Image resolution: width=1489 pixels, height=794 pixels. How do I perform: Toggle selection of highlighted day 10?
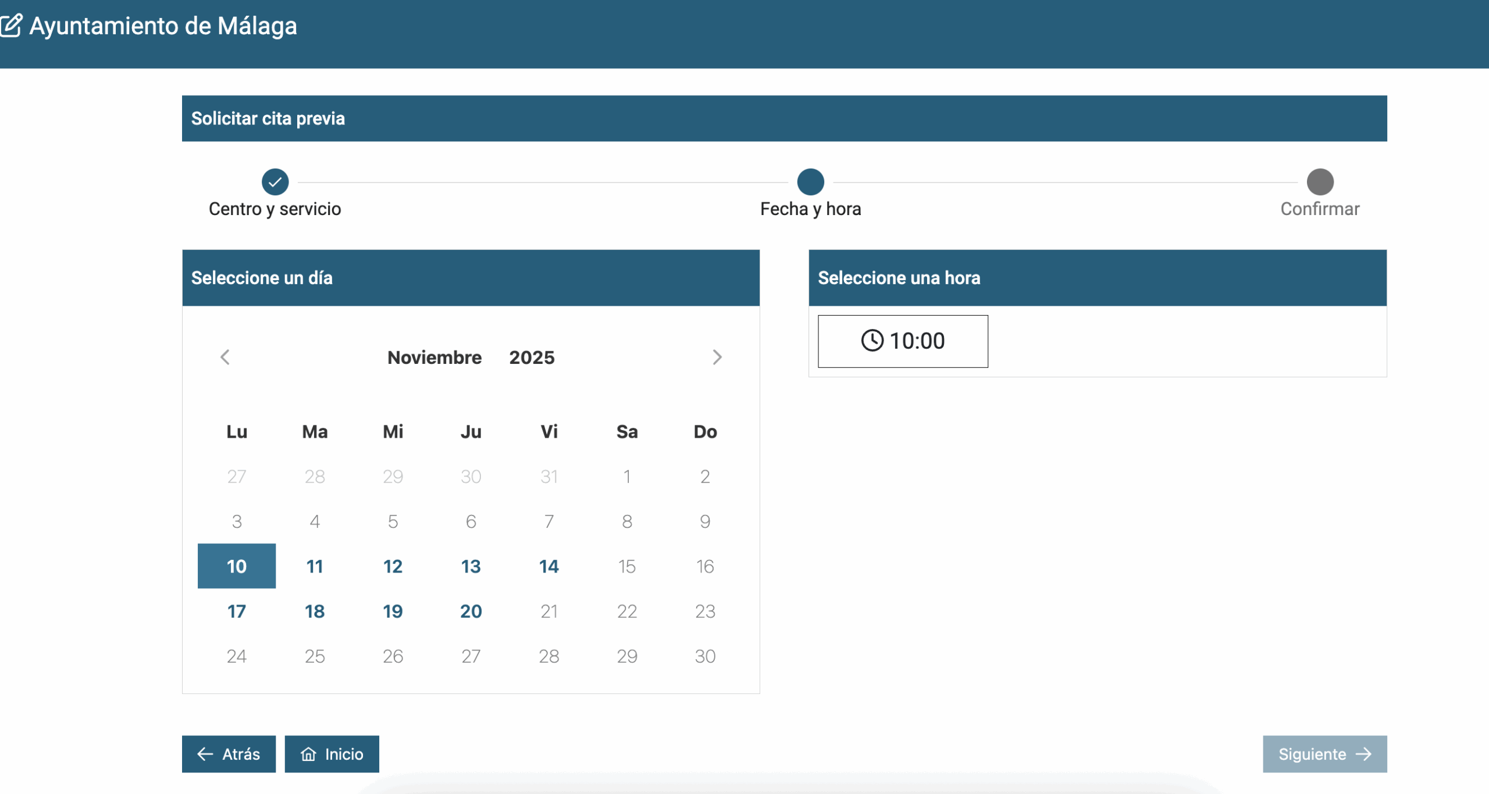pyautogui.click(x=236, y=566)
